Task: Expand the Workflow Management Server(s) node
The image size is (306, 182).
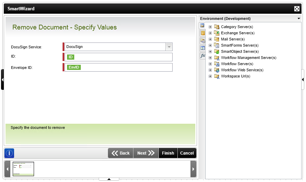Action: [210, 58]
